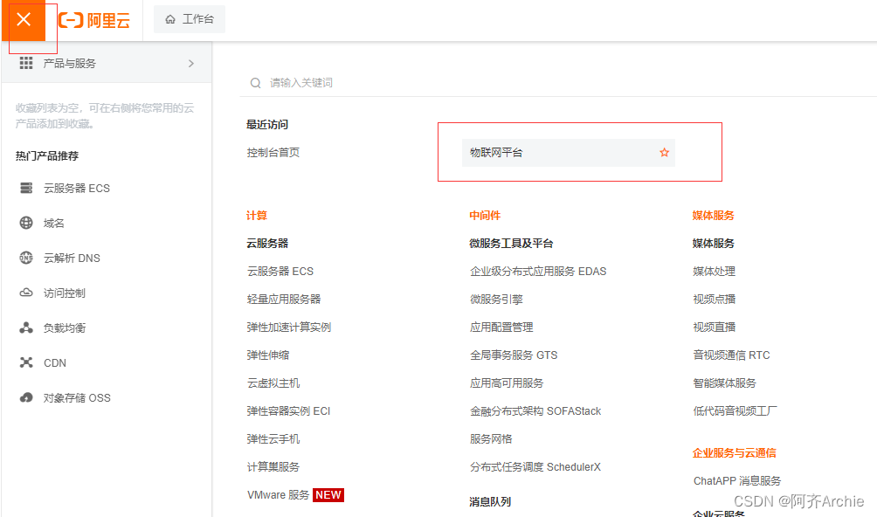Open 云虚拟主机

coord(273,383)
